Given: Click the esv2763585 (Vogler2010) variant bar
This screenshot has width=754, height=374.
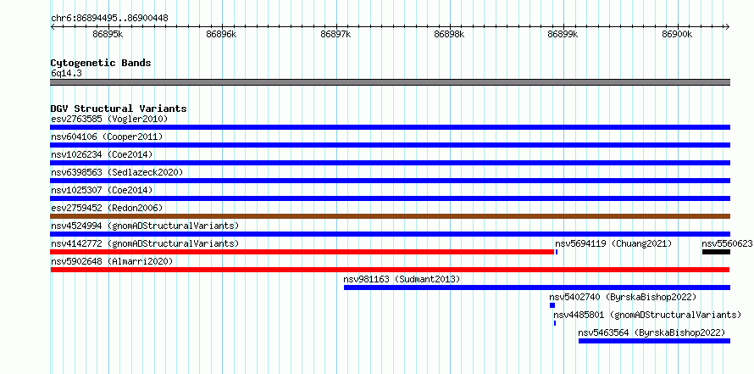Looking at the screenshot, I should coord(390,127).
